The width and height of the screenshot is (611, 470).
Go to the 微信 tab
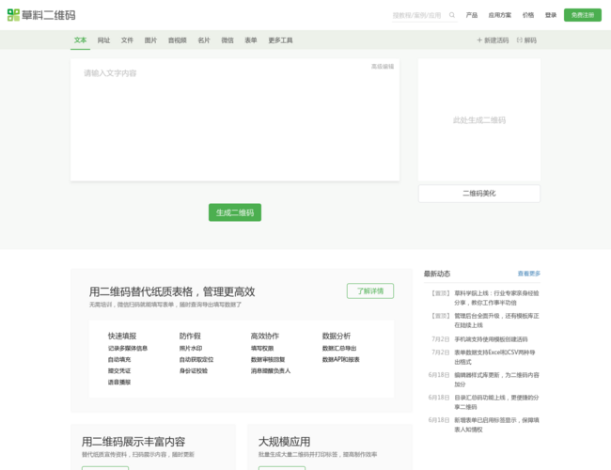pyautogui.click(x=227, y=40)
